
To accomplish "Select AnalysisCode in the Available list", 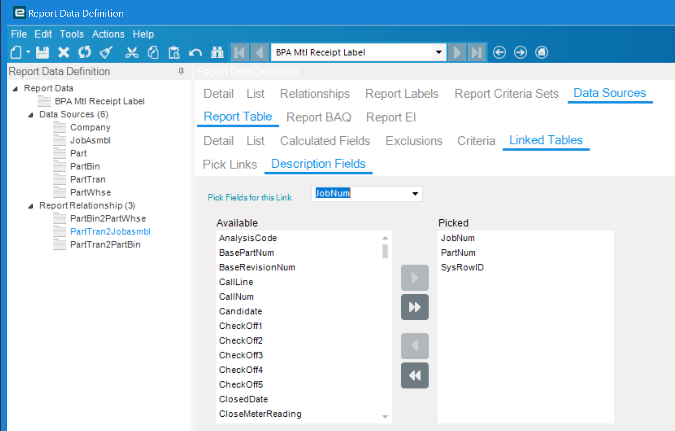I will pyautogui.click(x=248, y=238).
